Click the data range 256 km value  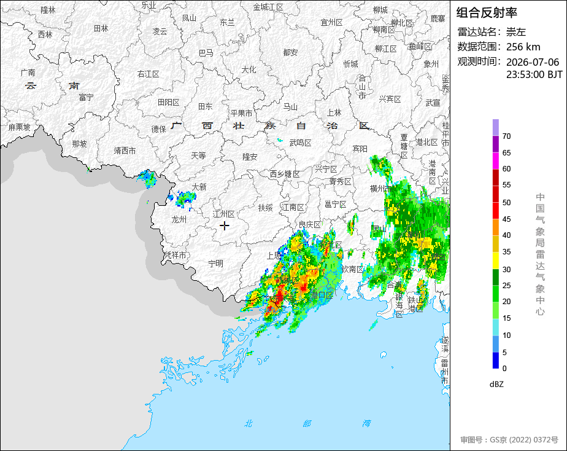tap(523, 47)
